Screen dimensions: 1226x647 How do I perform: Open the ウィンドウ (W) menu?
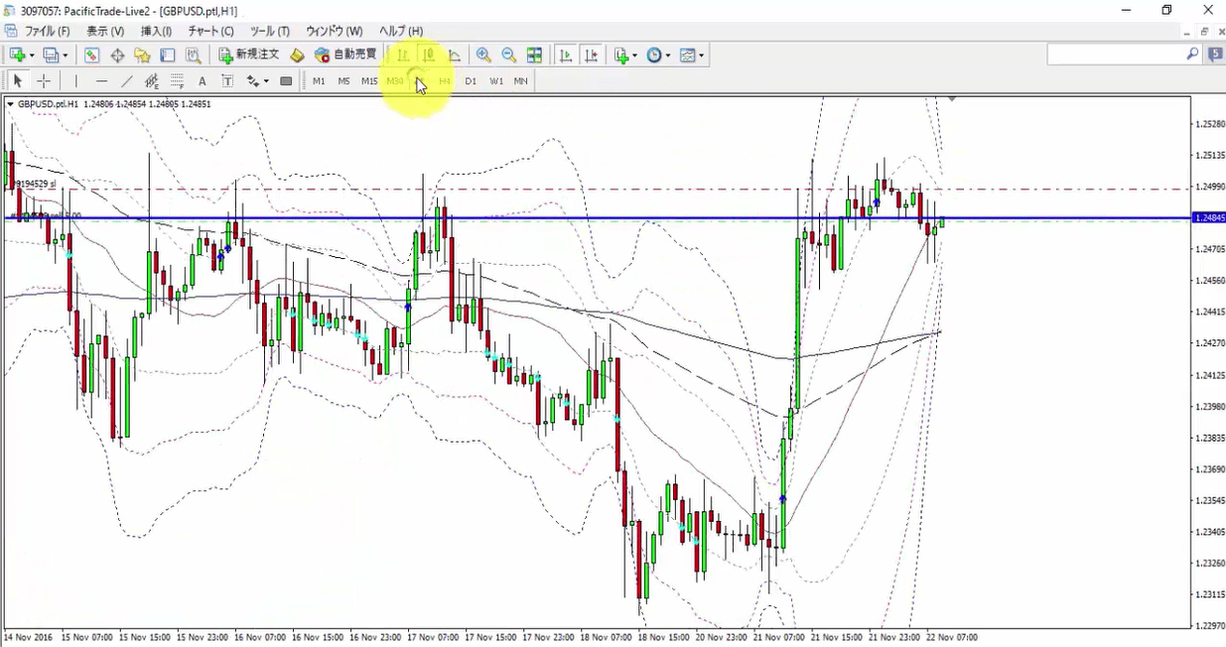[x=335, y=31]
